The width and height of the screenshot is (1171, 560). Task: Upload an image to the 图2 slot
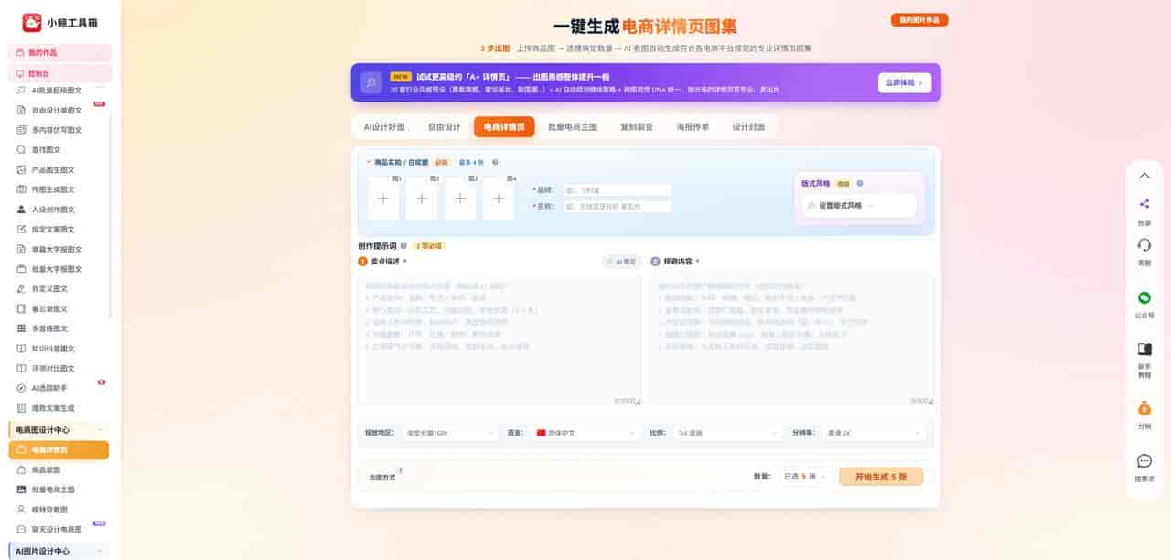coord(422,199)
